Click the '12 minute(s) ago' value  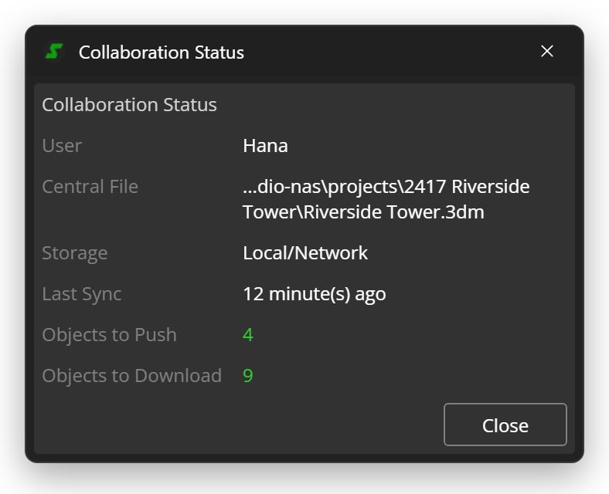coord(315,294)
